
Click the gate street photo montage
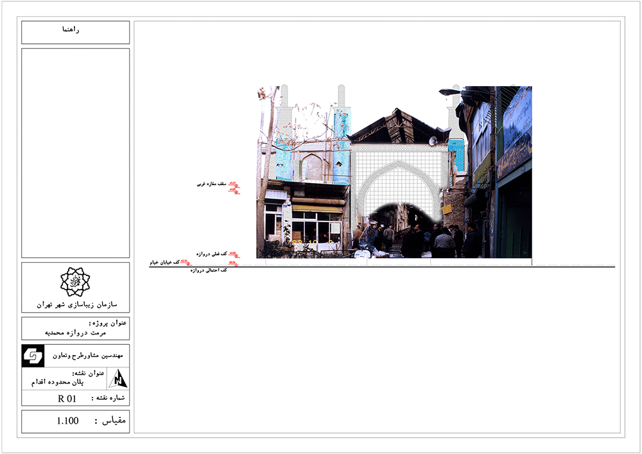pos(394,172)
